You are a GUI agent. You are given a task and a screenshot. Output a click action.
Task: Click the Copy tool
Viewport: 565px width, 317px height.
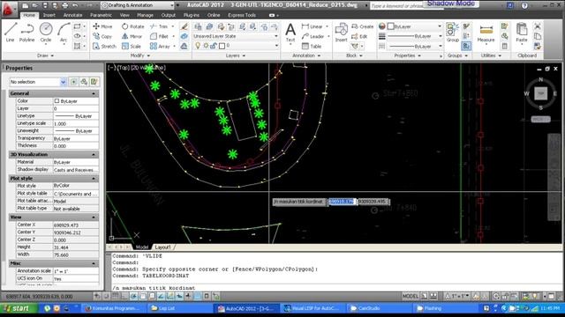pos(102,36)
